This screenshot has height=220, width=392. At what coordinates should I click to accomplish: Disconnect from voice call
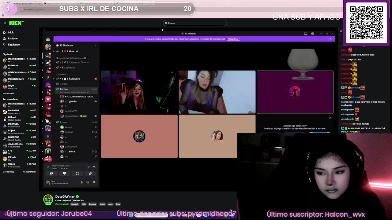(94, 167)
